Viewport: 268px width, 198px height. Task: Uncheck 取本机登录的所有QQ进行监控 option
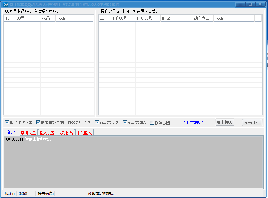click(38, 123)
